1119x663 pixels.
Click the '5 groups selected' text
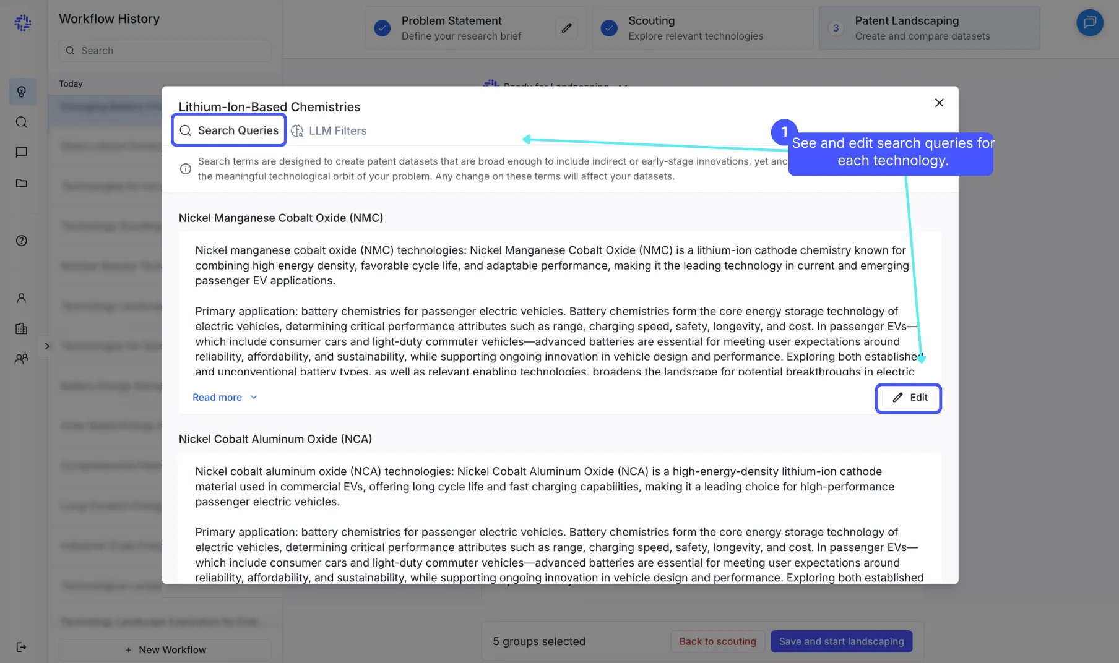click(539, 641)
